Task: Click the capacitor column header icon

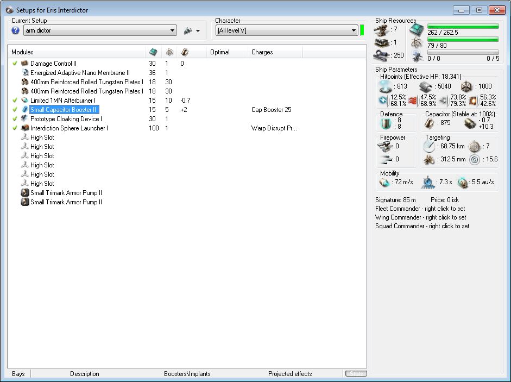Action: [185, 52]
